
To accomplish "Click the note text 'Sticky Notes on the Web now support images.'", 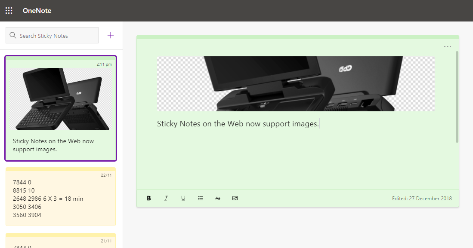I will 238,124.
